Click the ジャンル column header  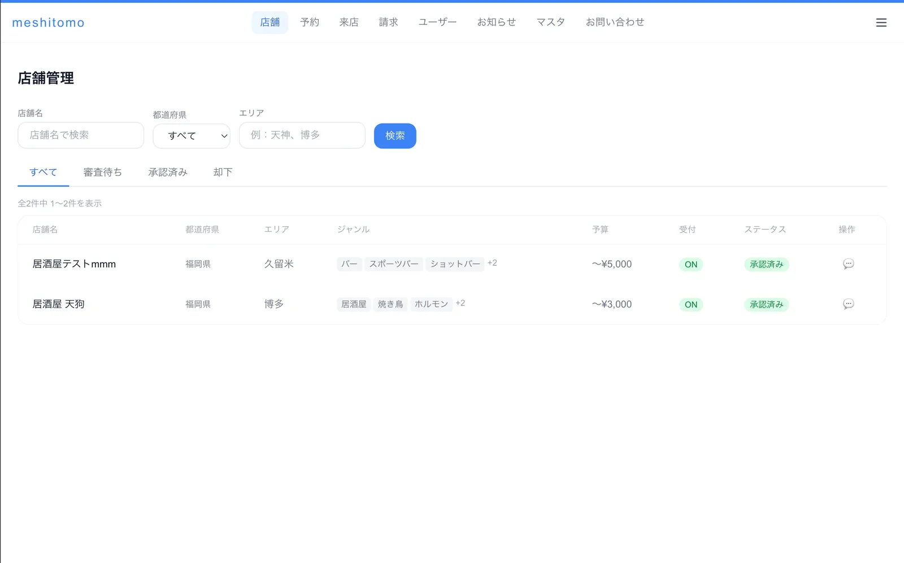353,230
